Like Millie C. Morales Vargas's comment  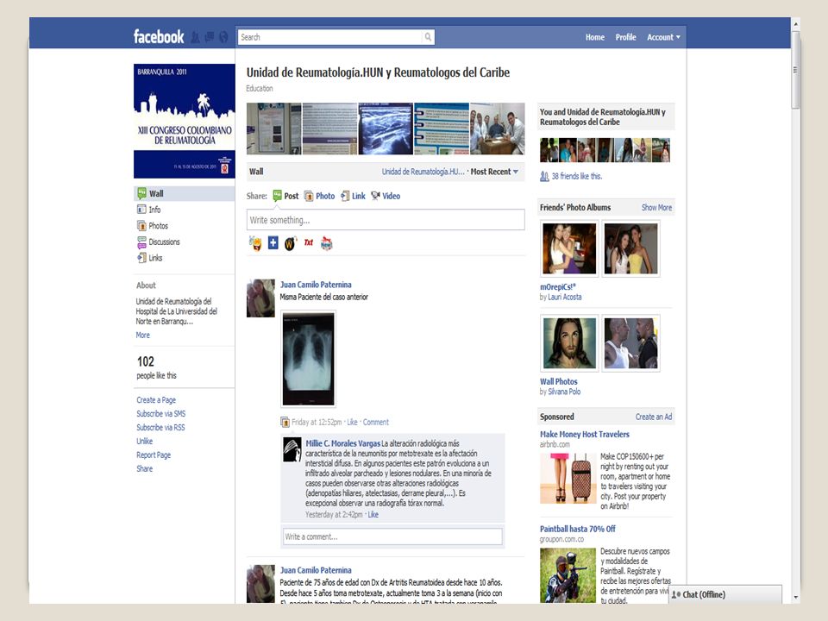(373, 514)
